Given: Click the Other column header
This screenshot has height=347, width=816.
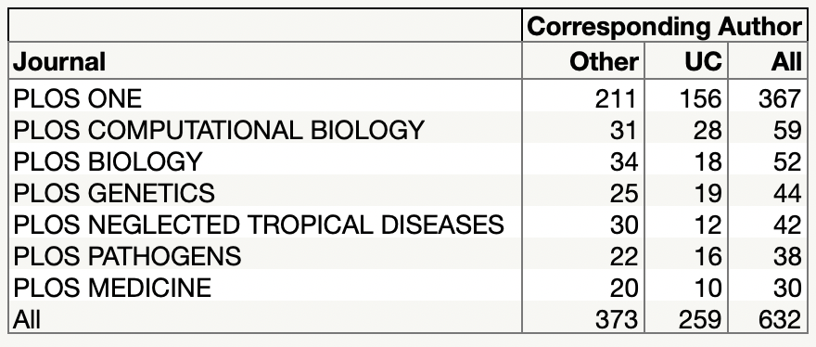Looking at the screenshot, I should (x=604, y=61).
